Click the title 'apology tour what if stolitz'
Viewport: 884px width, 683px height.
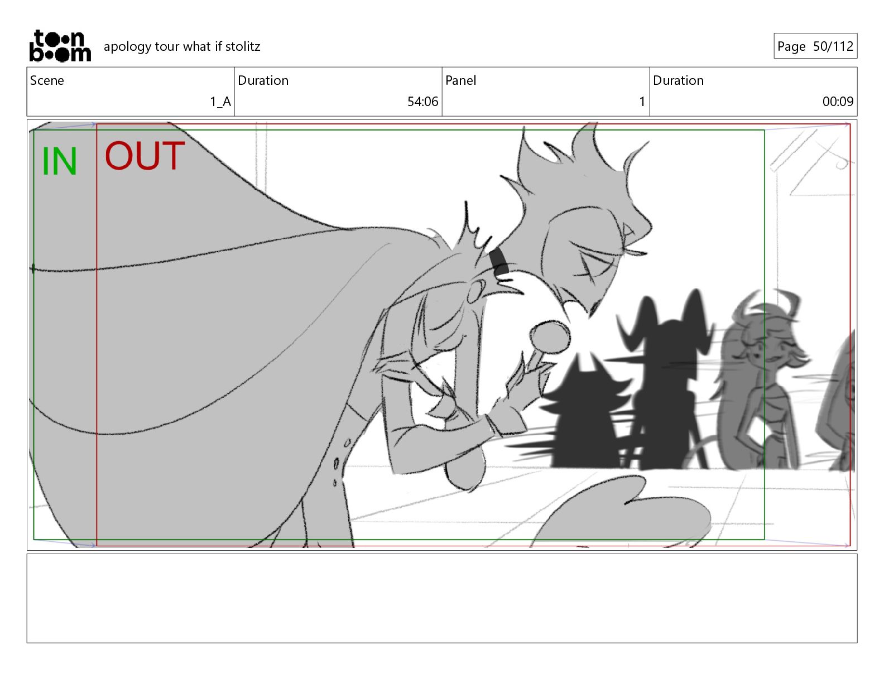tap(182, 46)
